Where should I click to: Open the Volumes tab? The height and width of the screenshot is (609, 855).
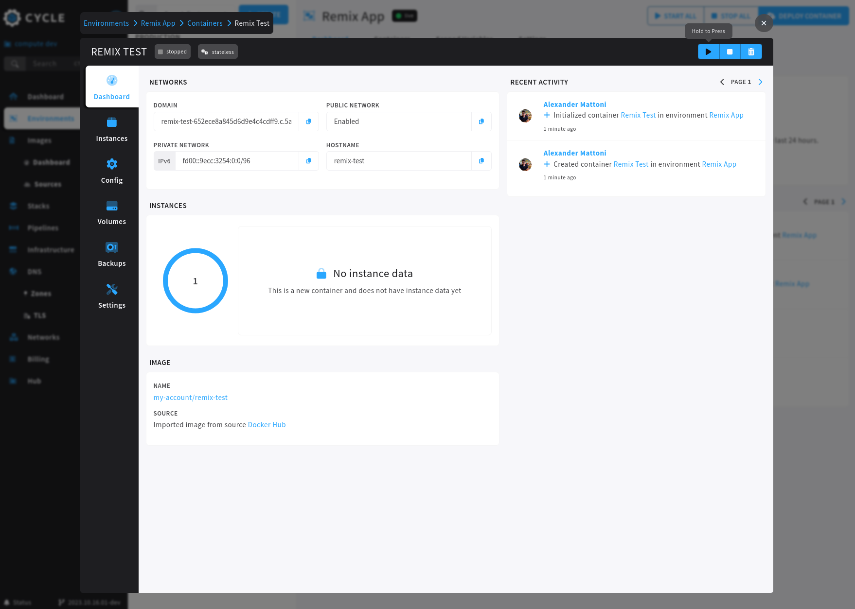coord(112,212)
